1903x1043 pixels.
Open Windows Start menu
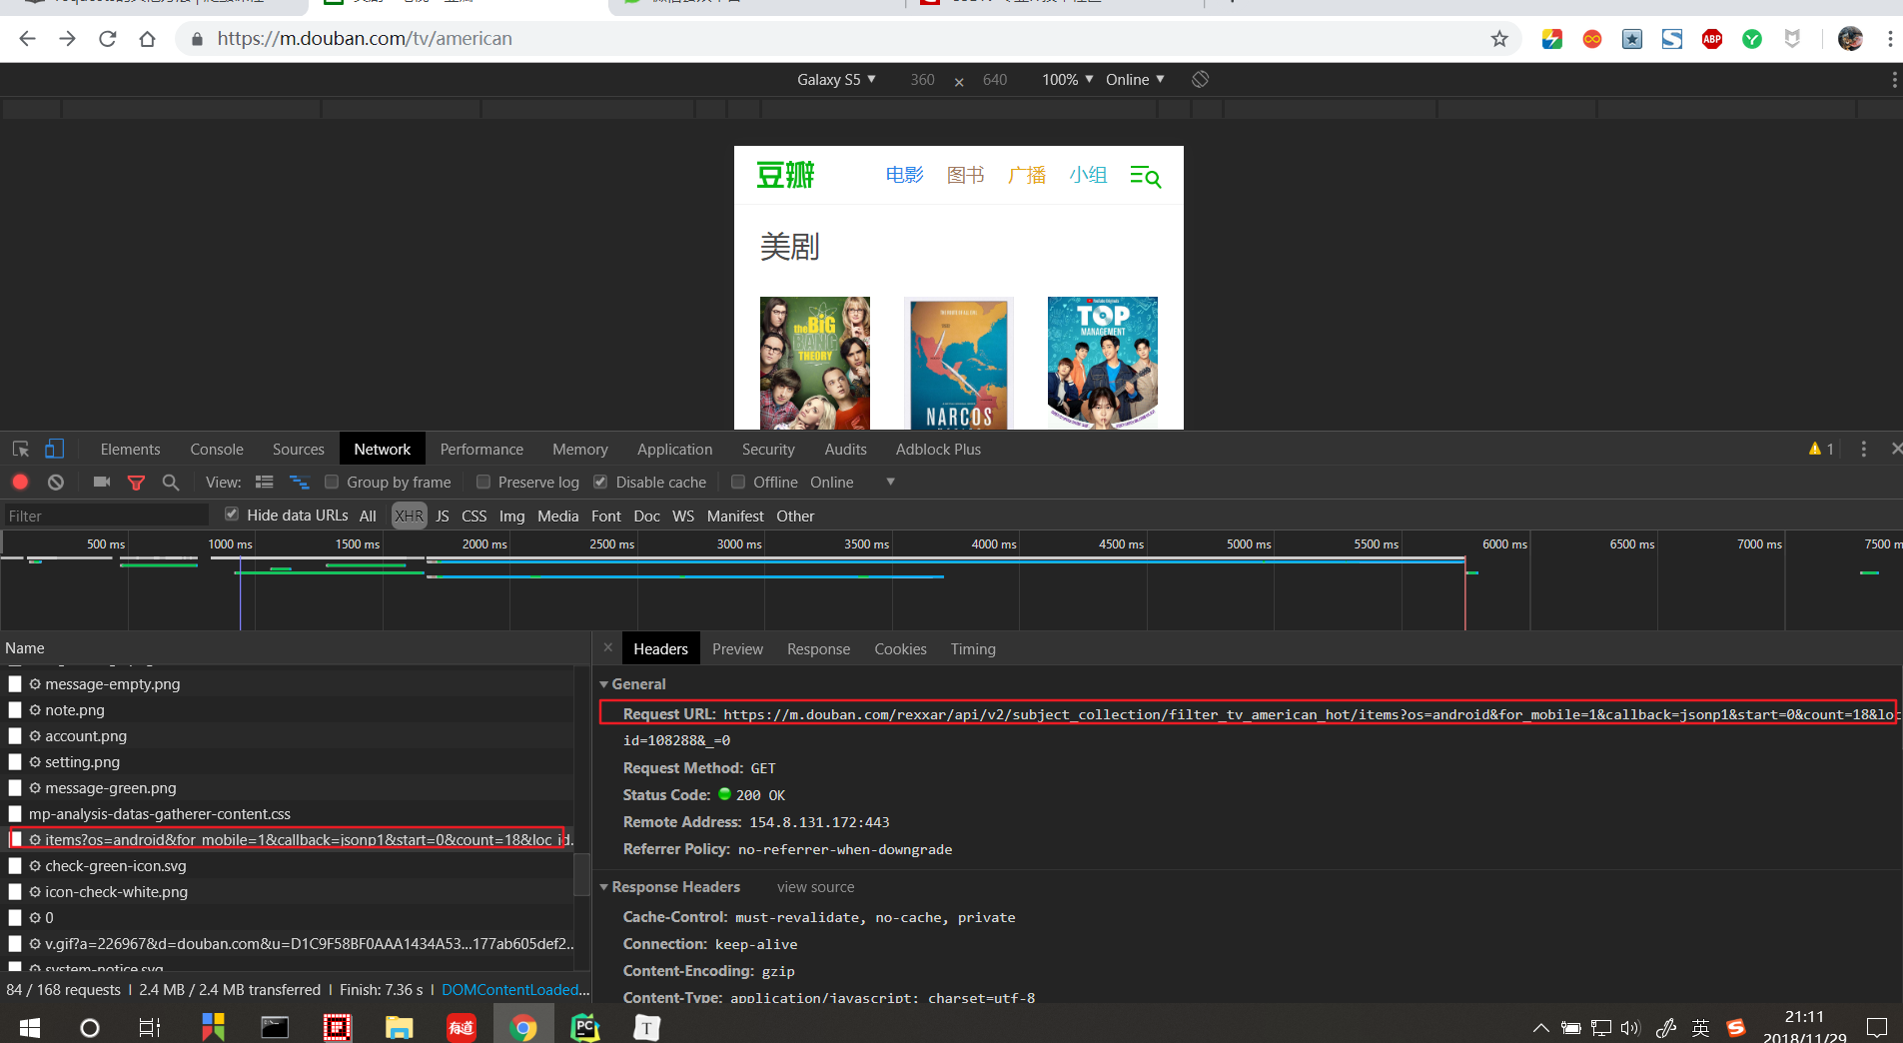[30, 1027]
